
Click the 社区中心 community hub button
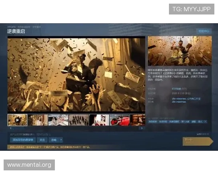[203, 31]
